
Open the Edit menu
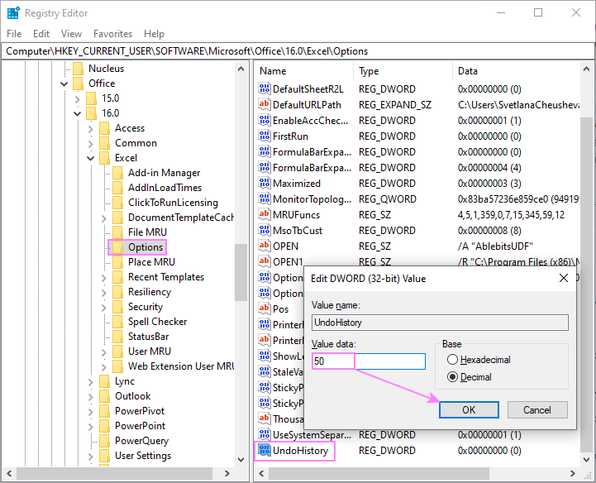tap(41, 34)
